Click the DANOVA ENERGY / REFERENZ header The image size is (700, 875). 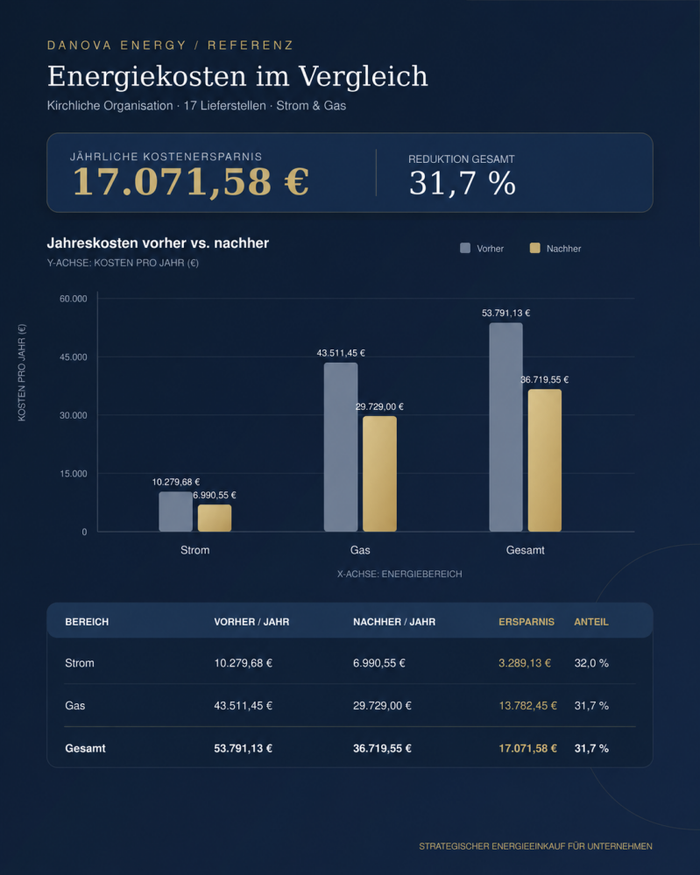[170, 46]
